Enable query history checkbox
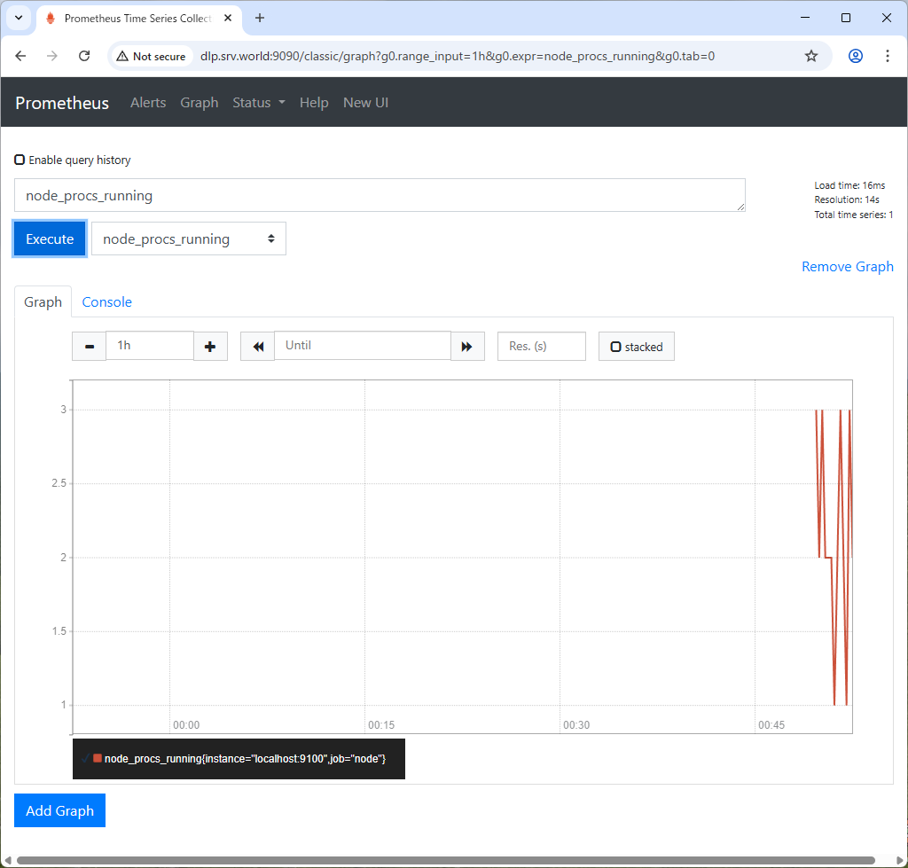This screenshot has height=868, width=908. (20, 160)
